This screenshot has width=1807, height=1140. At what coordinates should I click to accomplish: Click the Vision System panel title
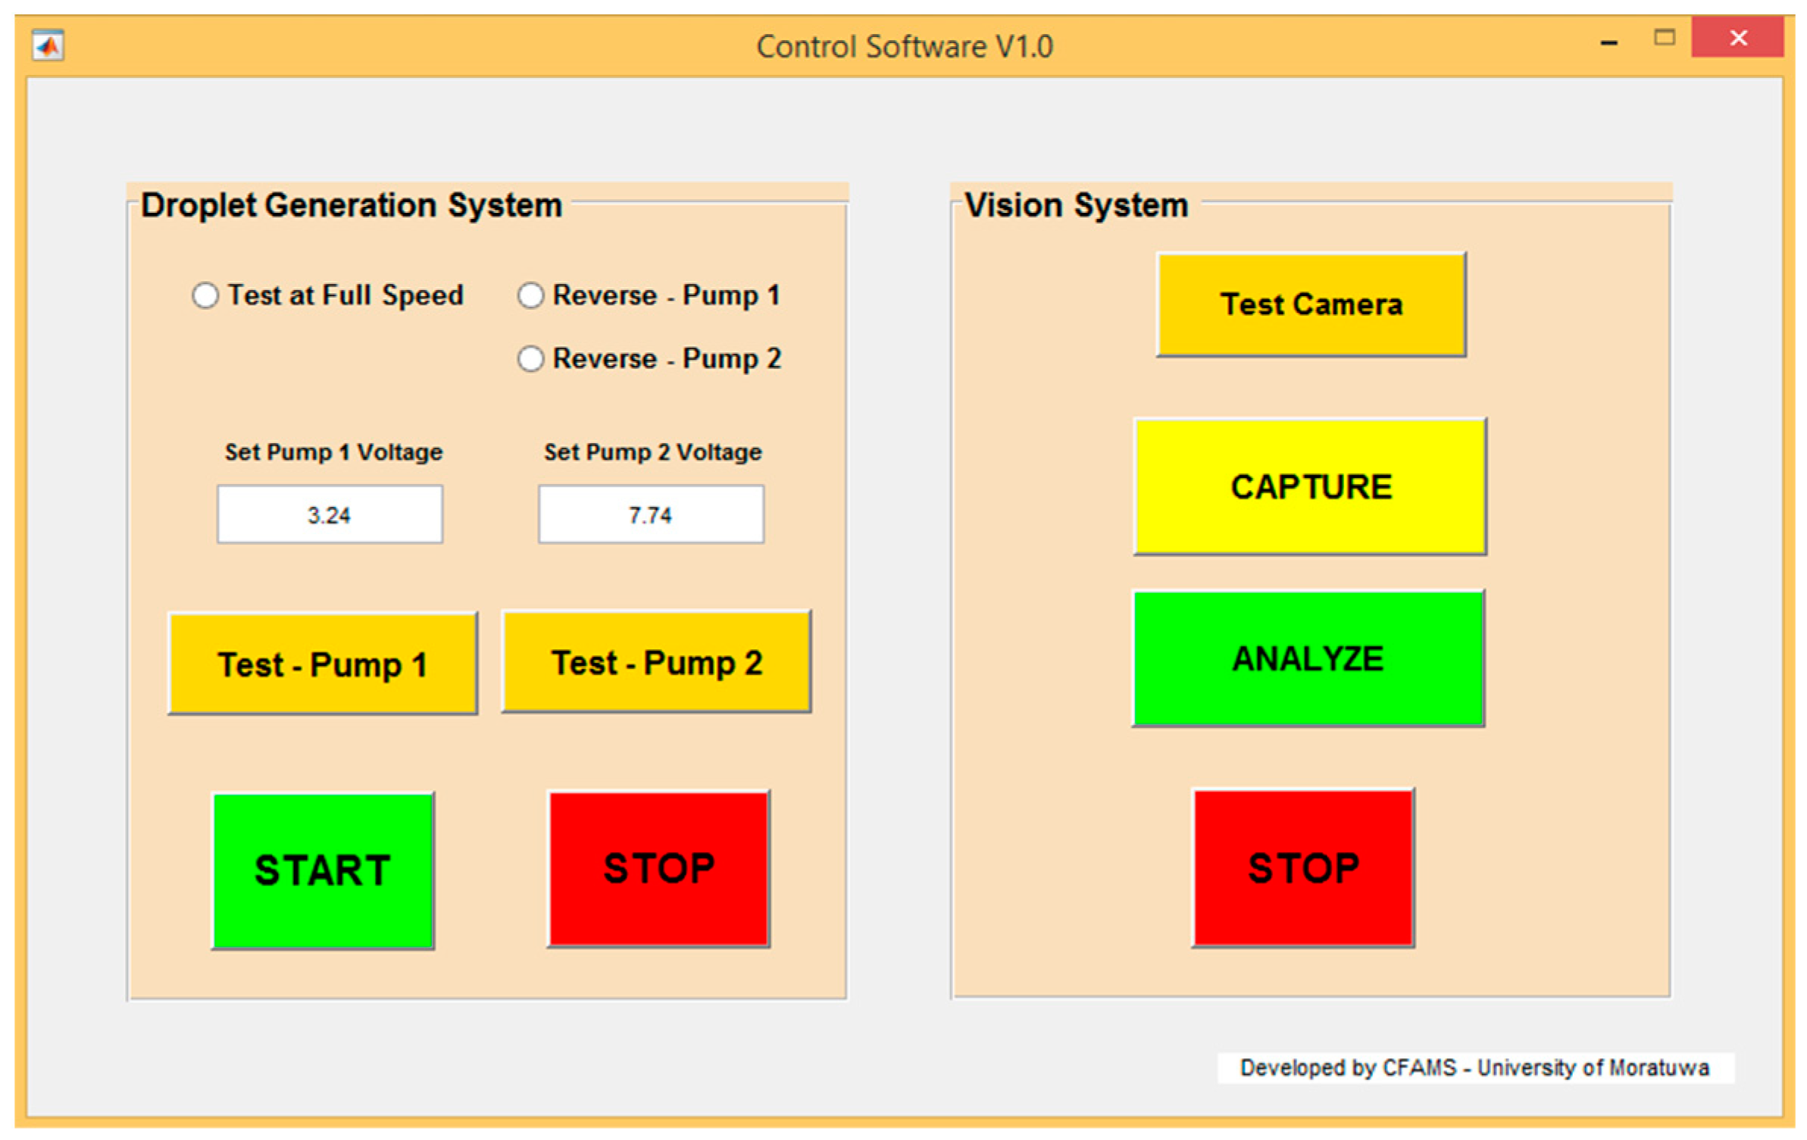point(1076,205)
